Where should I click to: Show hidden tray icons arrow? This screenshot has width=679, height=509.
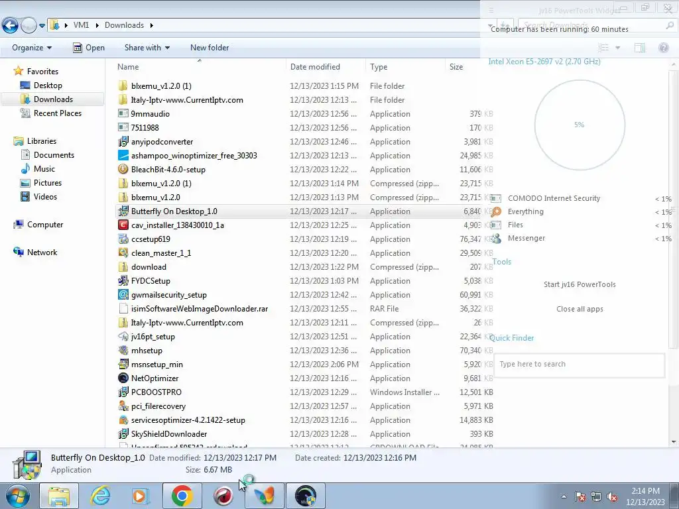pyautogui.click(x=564, y=496)
